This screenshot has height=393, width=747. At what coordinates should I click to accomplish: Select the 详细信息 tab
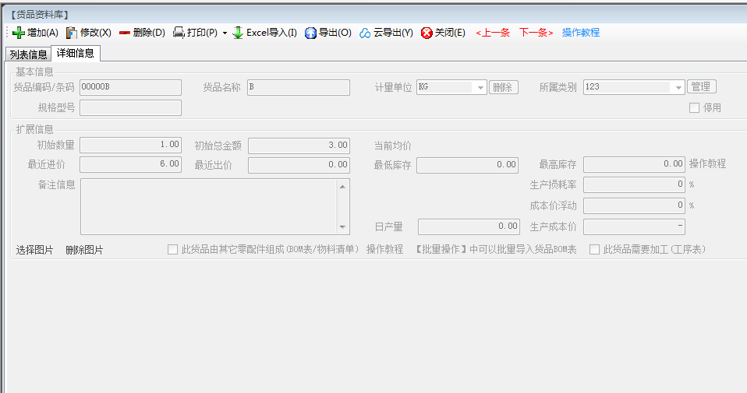point(76,54)
